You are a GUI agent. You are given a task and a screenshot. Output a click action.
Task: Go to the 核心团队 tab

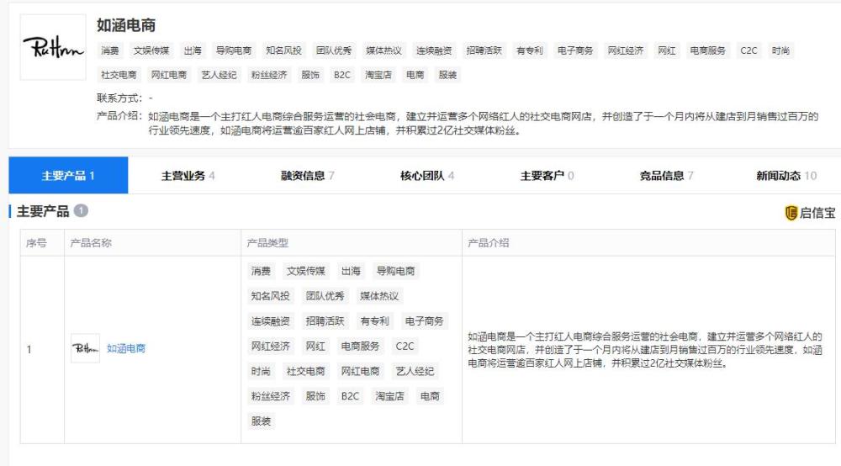(427, 175)
